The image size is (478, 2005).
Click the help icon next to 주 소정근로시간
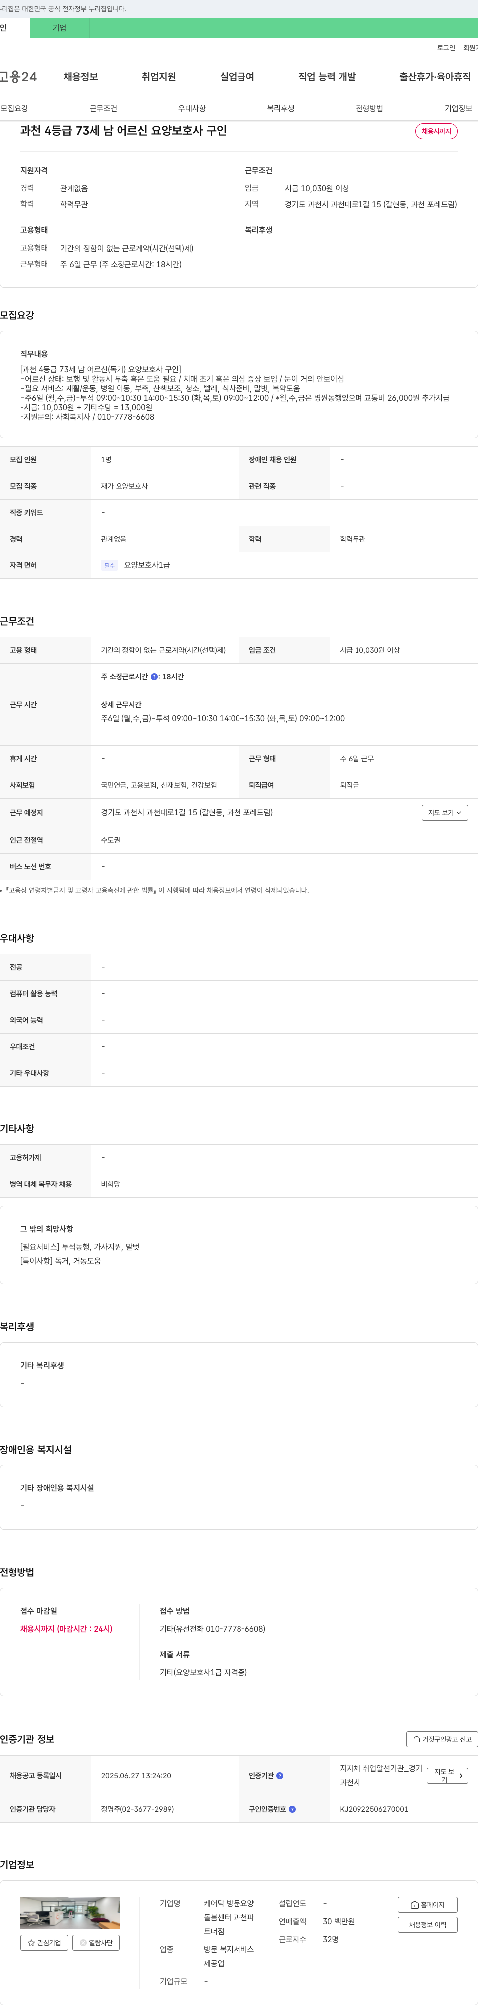click(154, 676)
